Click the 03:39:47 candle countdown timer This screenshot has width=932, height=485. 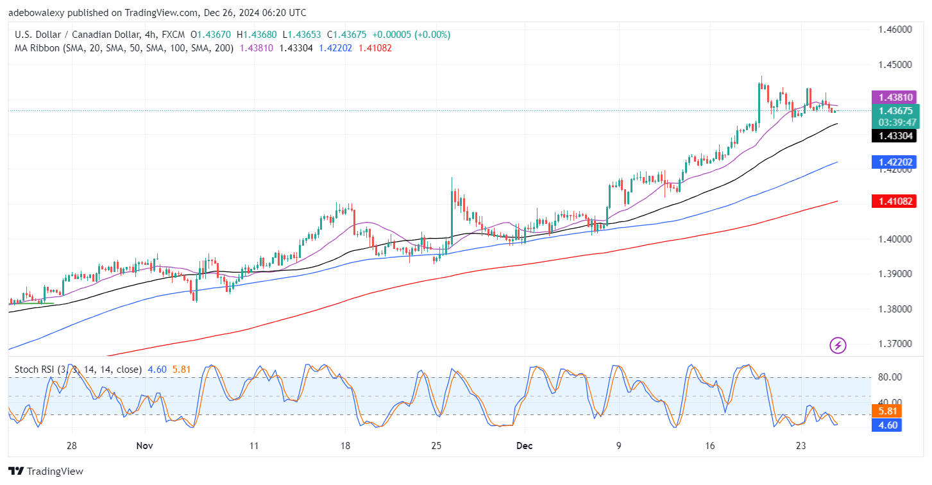click(896, 122)
